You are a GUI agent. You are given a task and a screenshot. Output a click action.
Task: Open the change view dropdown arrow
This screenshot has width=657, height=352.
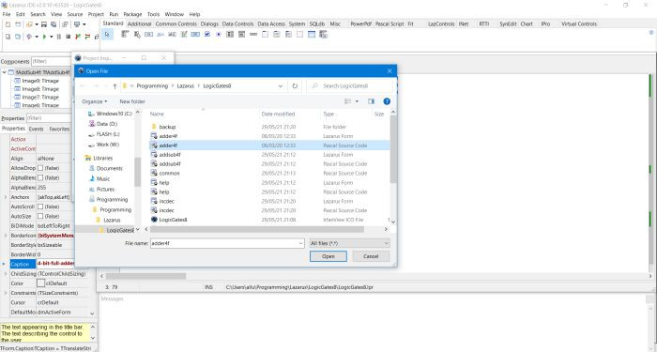pos(357,101)
